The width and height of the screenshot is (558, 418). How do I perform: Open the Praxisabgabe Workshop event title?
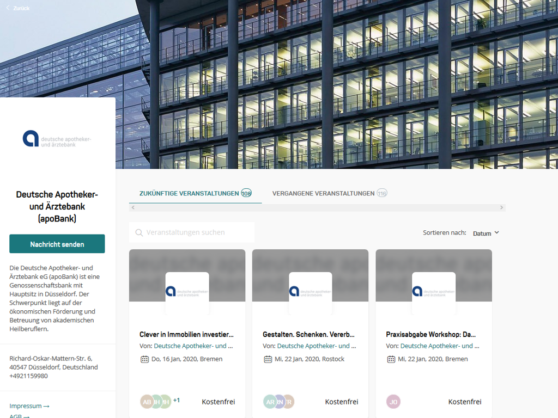point(431,335)
